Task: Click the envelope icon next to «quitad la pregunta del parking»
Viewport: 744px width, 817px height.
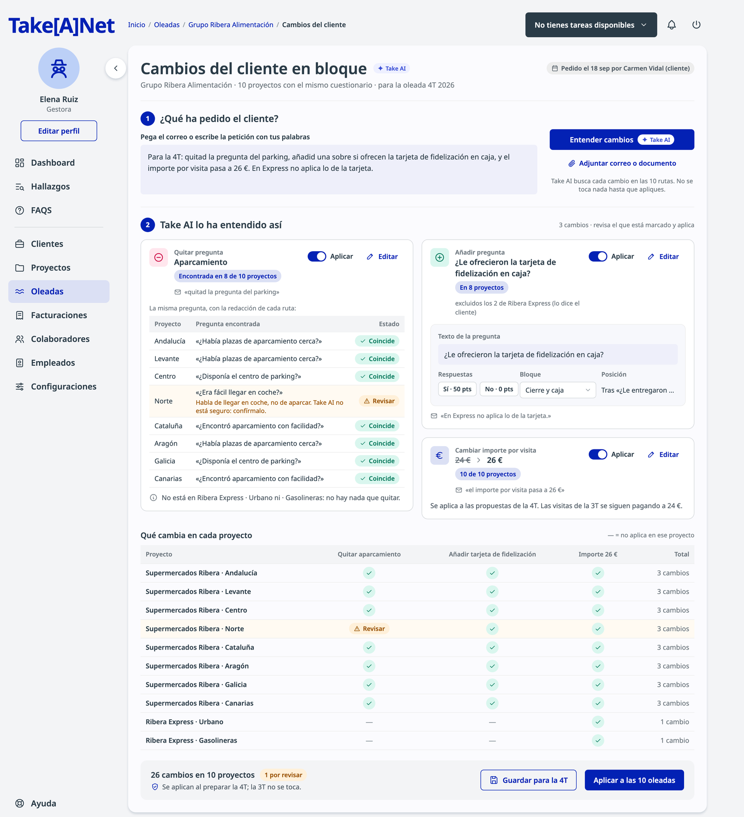Action: [178, 292]
